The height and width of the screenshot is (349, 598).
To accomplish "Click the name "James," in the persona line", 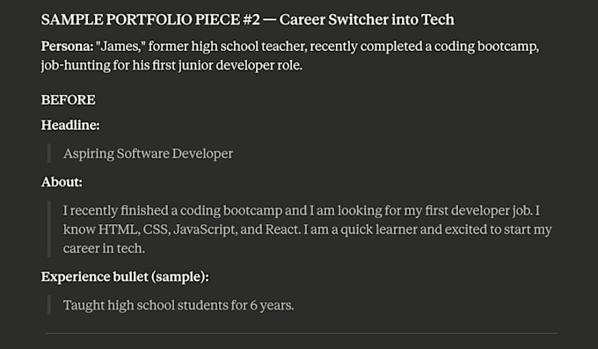I will (x=120, y=47).
